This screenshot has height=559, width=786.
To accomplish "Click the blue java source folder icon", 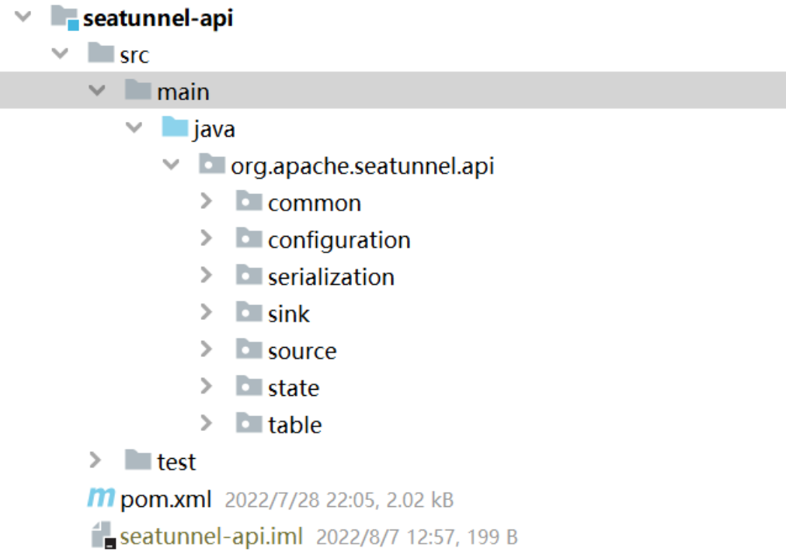I will [x=175, y=128].
